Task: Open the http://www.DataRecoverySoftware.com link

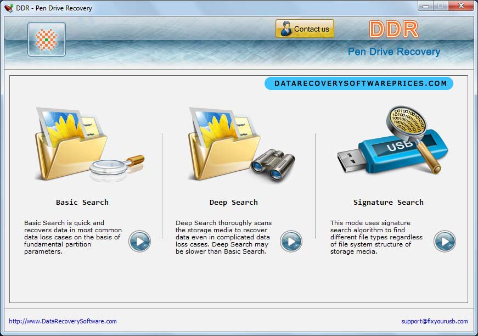Action: 63,321
